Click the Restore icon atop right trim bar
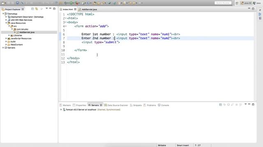Viewport: 263px width, 147px height. [260, 10]
